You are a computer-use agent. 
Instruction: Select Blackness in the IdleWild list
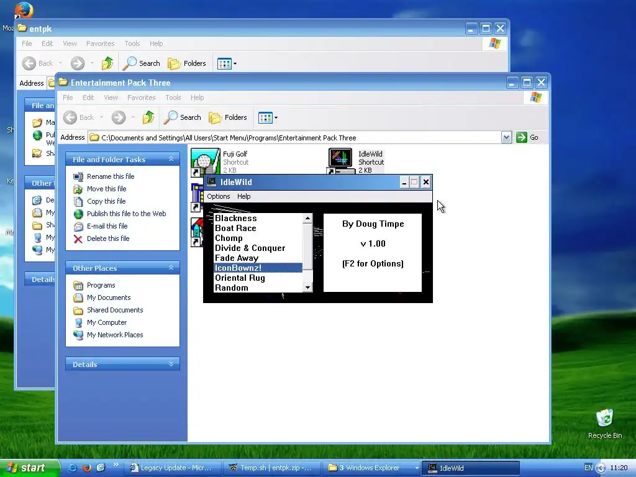click(258, 218)
